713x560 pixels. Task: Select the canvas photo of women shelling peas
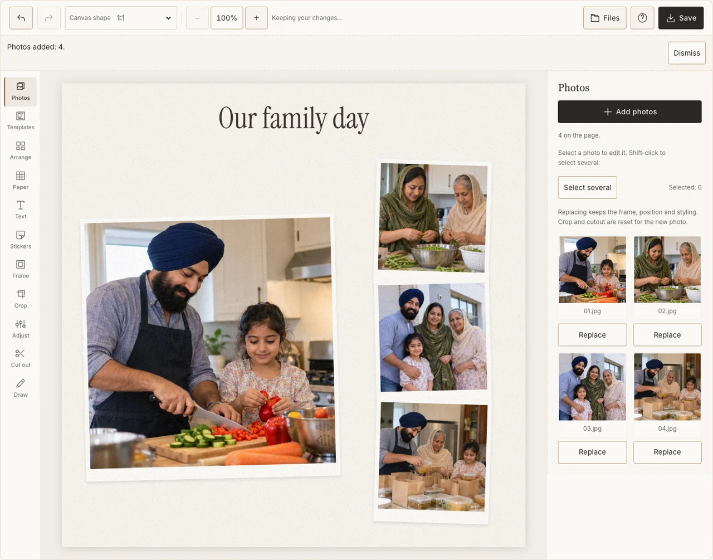[433, 218]
